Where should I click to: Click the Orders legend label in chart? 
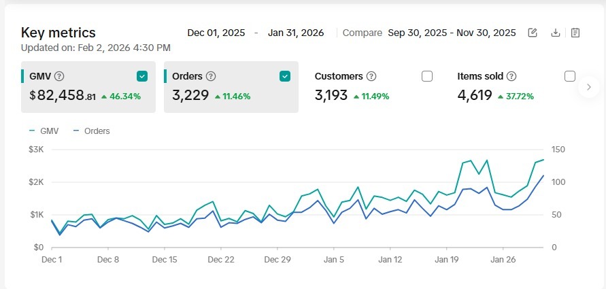97,131
